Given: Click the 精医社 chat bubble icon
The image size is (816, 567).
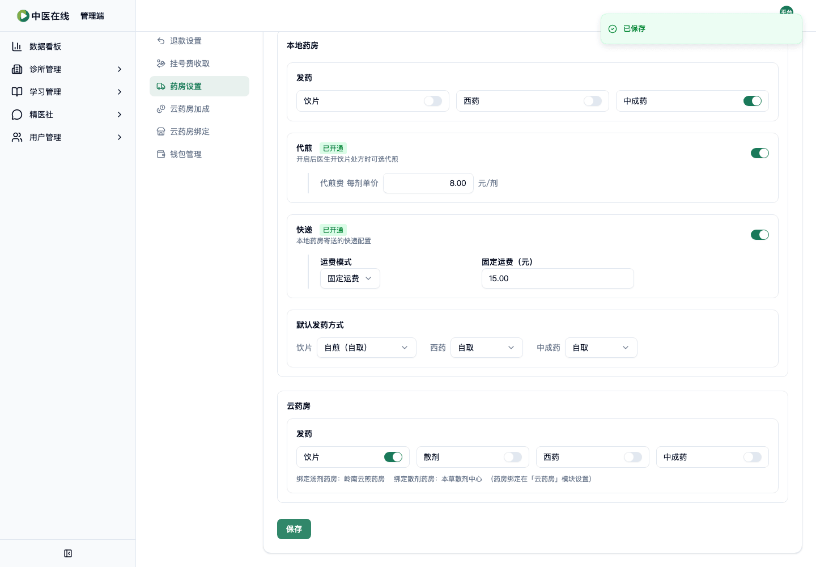Looking at the screenshot, I should 17,115.
